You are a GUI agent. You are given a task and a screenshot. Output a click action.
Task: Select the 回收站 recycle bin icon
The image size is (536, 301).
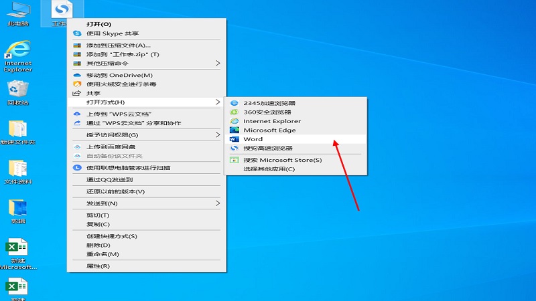(x=18, y=93)
